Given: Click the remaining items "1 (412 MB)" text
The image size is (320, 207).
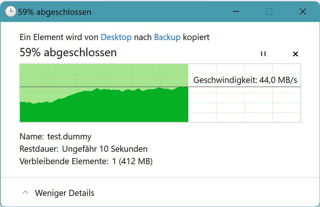Looking at the screenshot, I should 132,161.
